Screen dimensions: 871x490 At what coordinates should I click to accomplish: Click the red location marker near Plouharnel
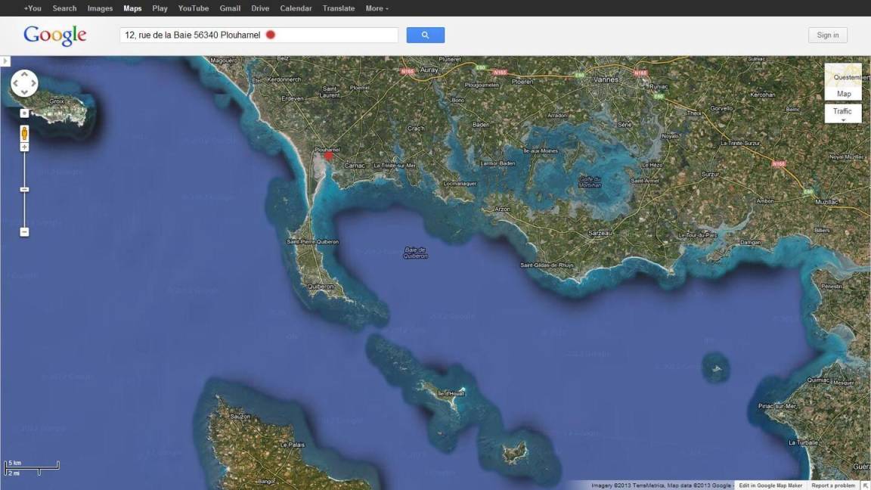pyautogui.click(x=329, y=154)
